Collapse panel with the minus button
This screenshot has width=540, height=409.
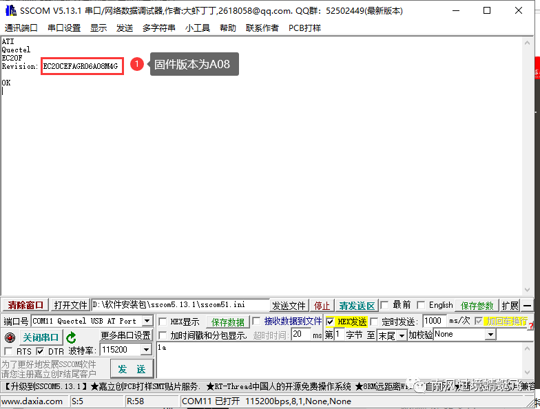[x=528, y=306]
